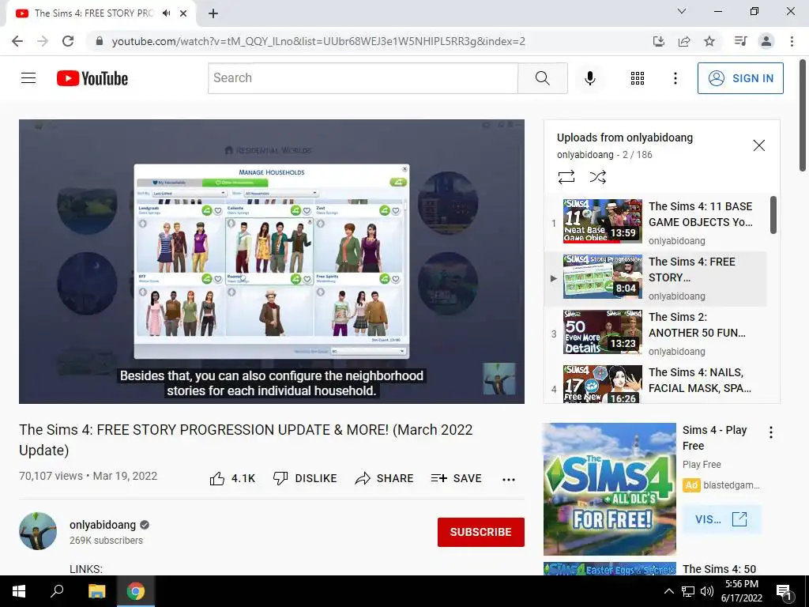Open a new browser tab
This screenshot has height=607, width=809.
(x=213, y=13)
